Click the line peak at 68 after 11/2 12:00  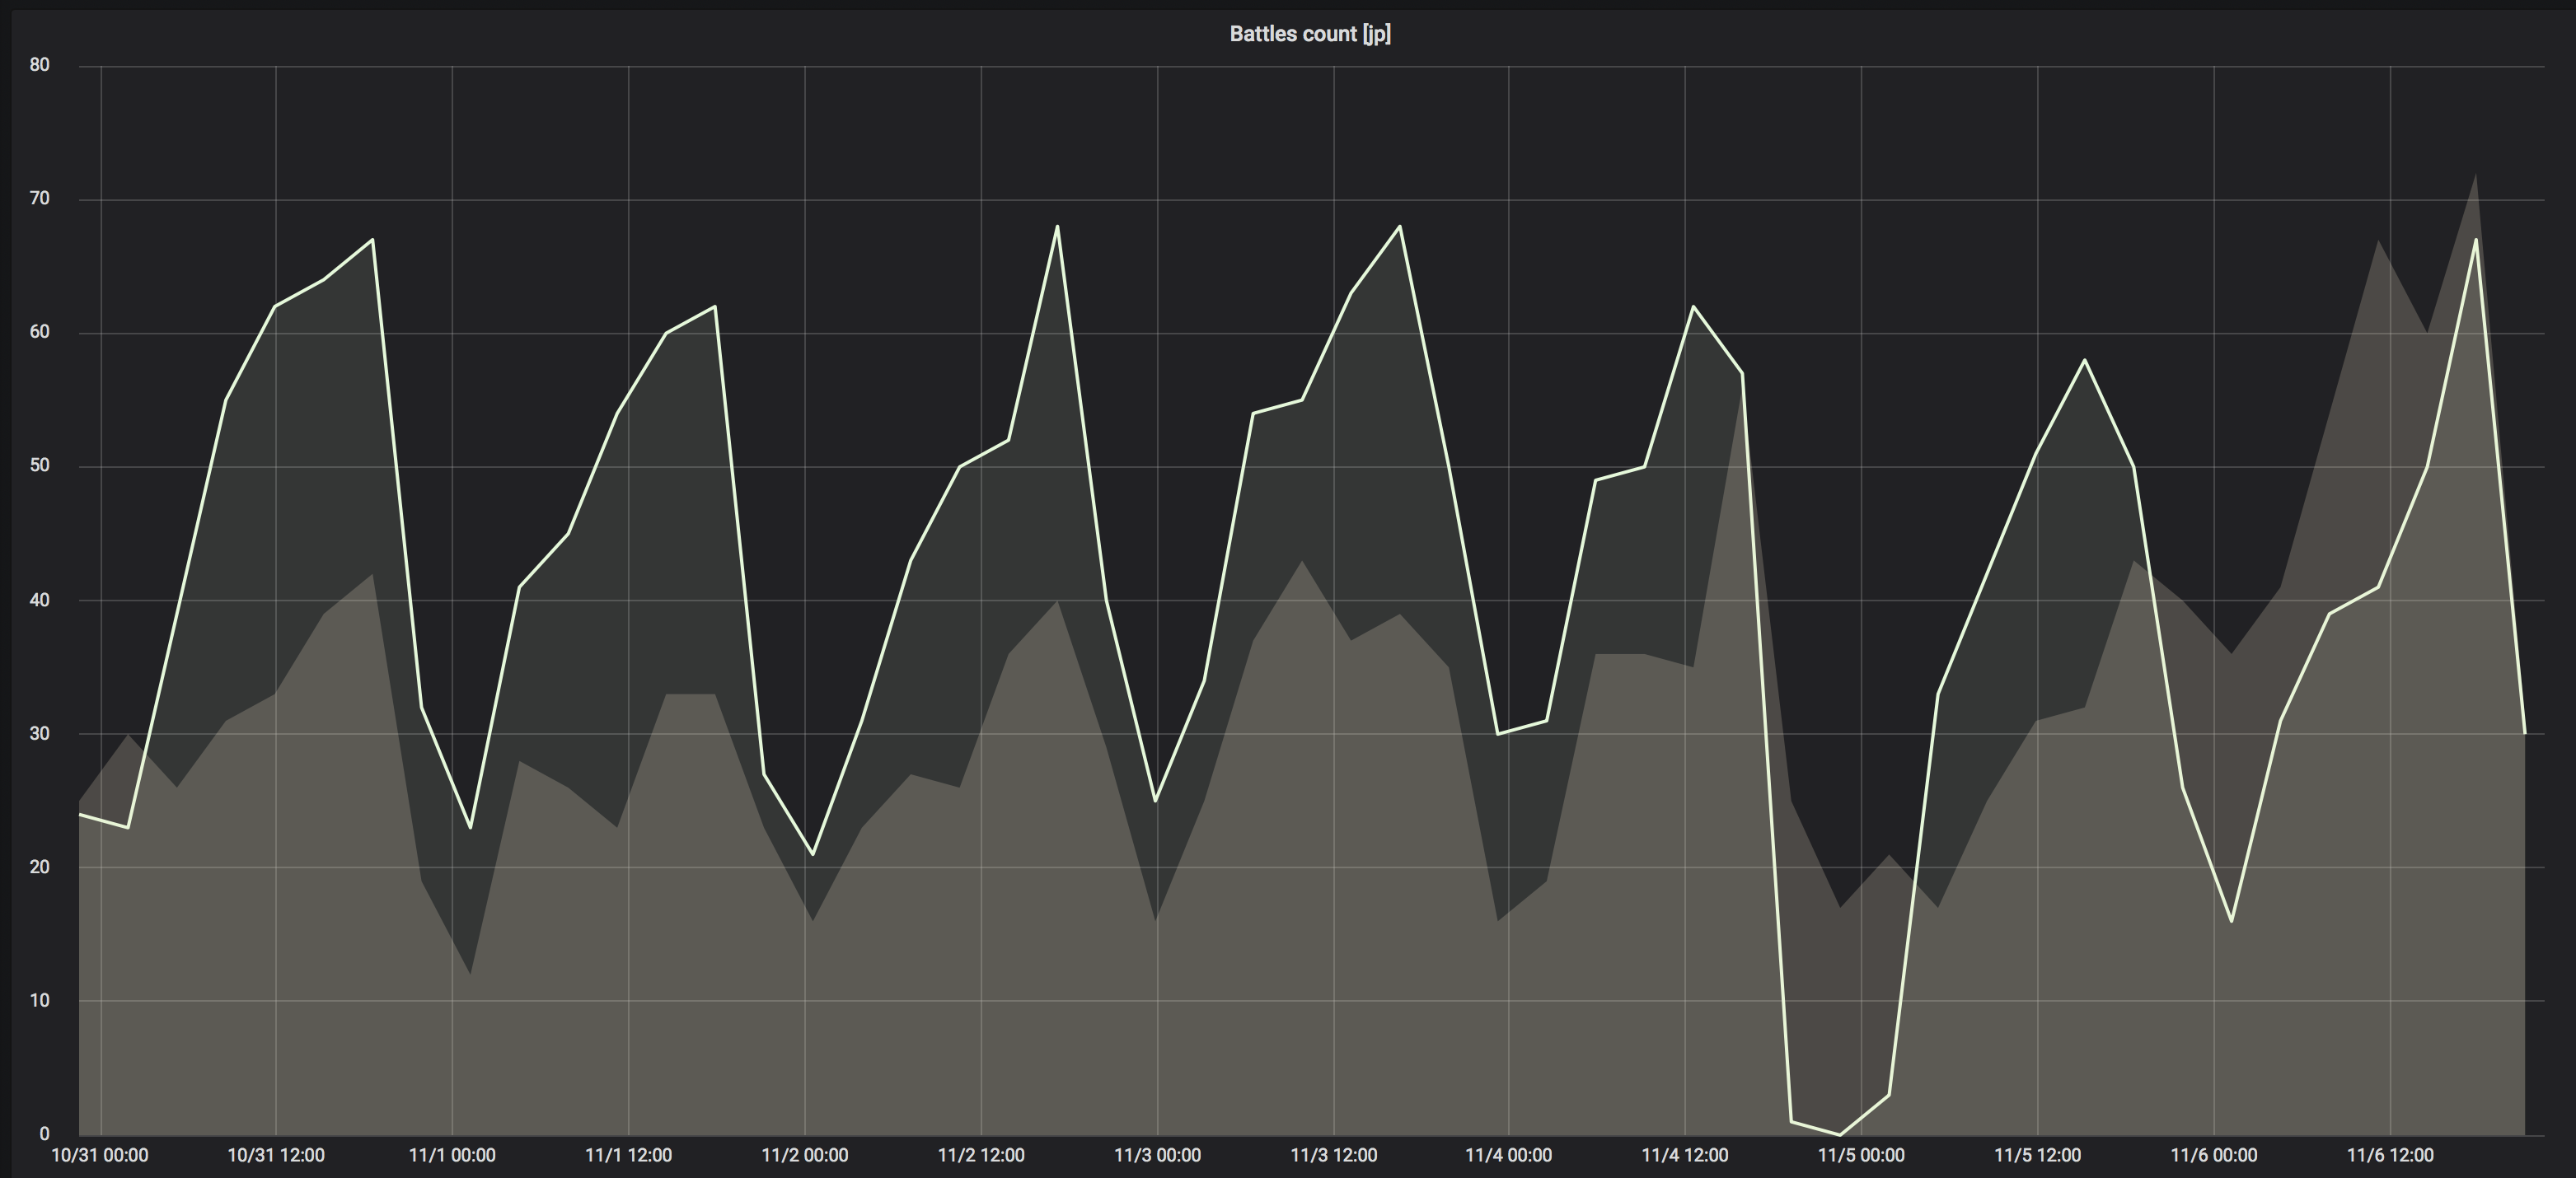[x=1057, y=226]
